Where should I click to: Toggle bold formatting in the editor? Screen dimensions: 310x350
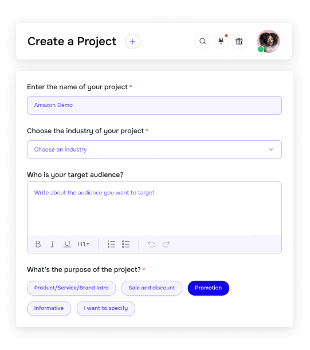click(38, 244)
